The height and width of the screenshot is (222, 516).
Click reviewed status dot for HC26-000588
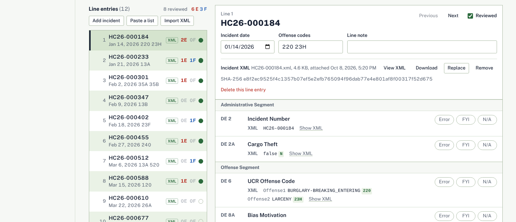201,181
